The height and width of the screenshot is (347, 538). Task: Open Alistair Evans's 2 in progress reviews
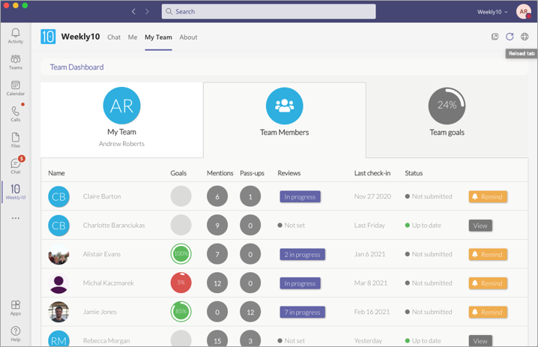coord(302,254)
